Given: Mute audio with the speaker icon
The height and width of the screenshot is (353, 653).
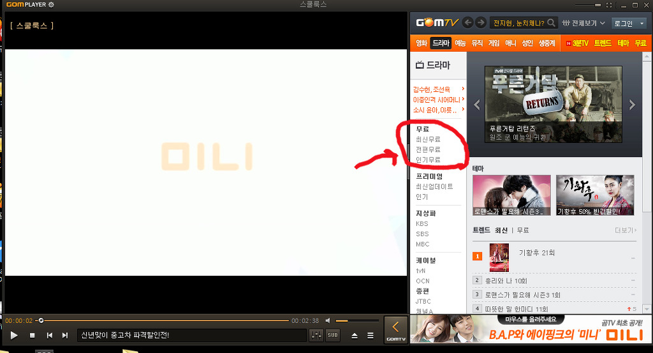Looking at the screenshot, I should point(328,320).
